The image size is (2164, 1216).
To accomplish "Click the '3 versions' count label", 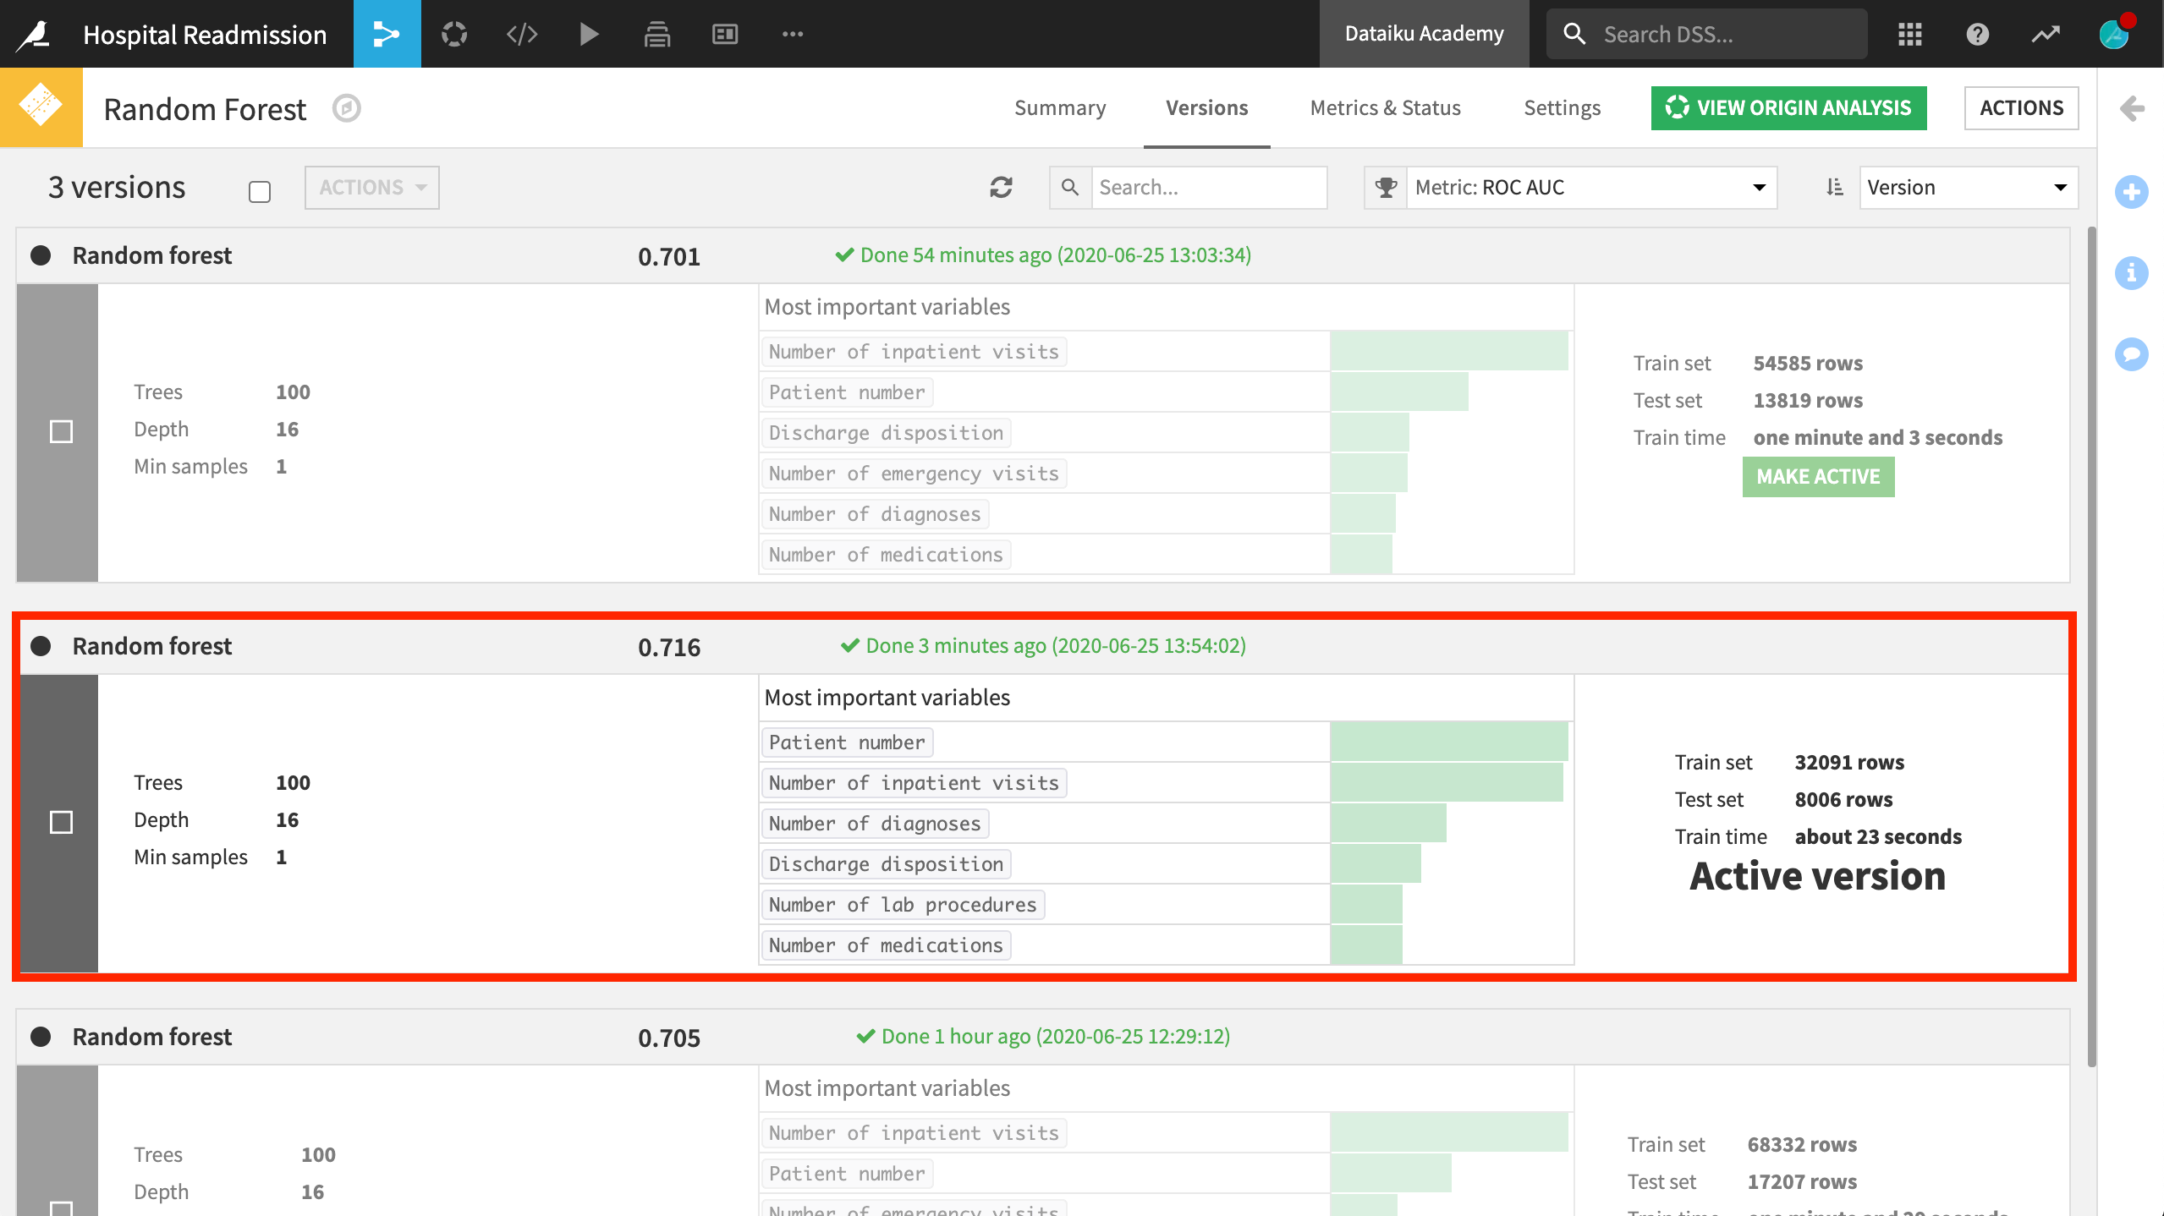I will [117, 187].
